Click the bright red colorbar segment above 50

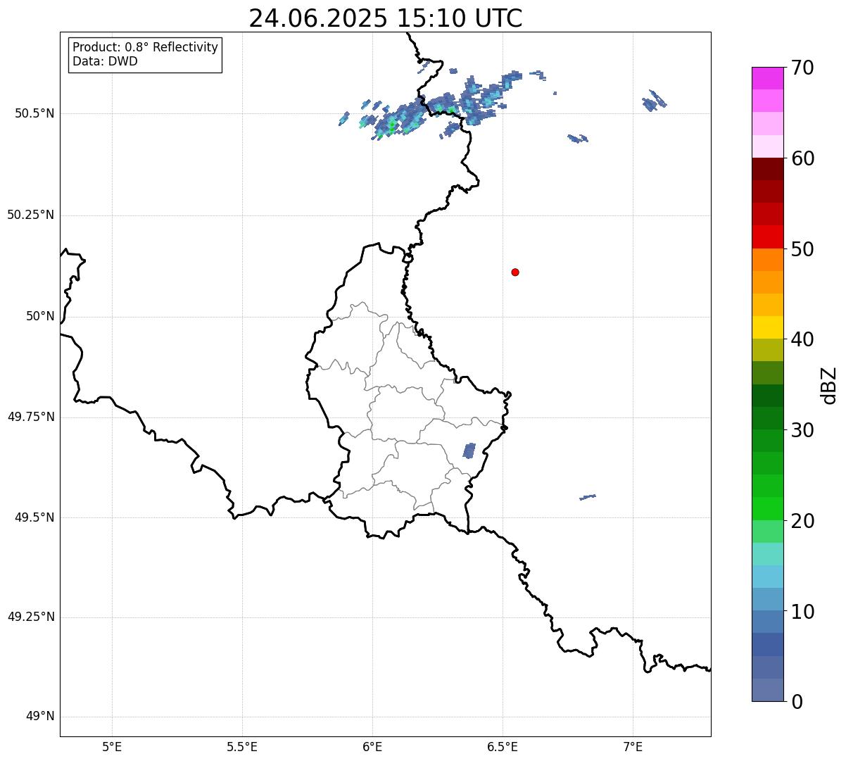tap(768, 237)
